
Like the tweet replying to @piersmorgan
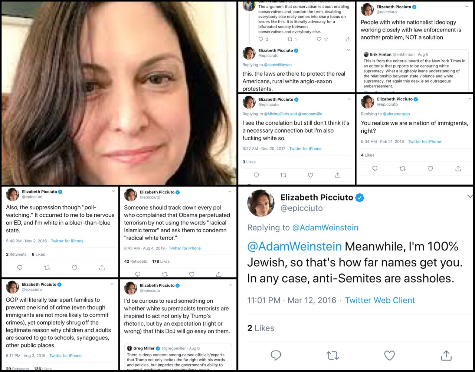tap(430, 169)
